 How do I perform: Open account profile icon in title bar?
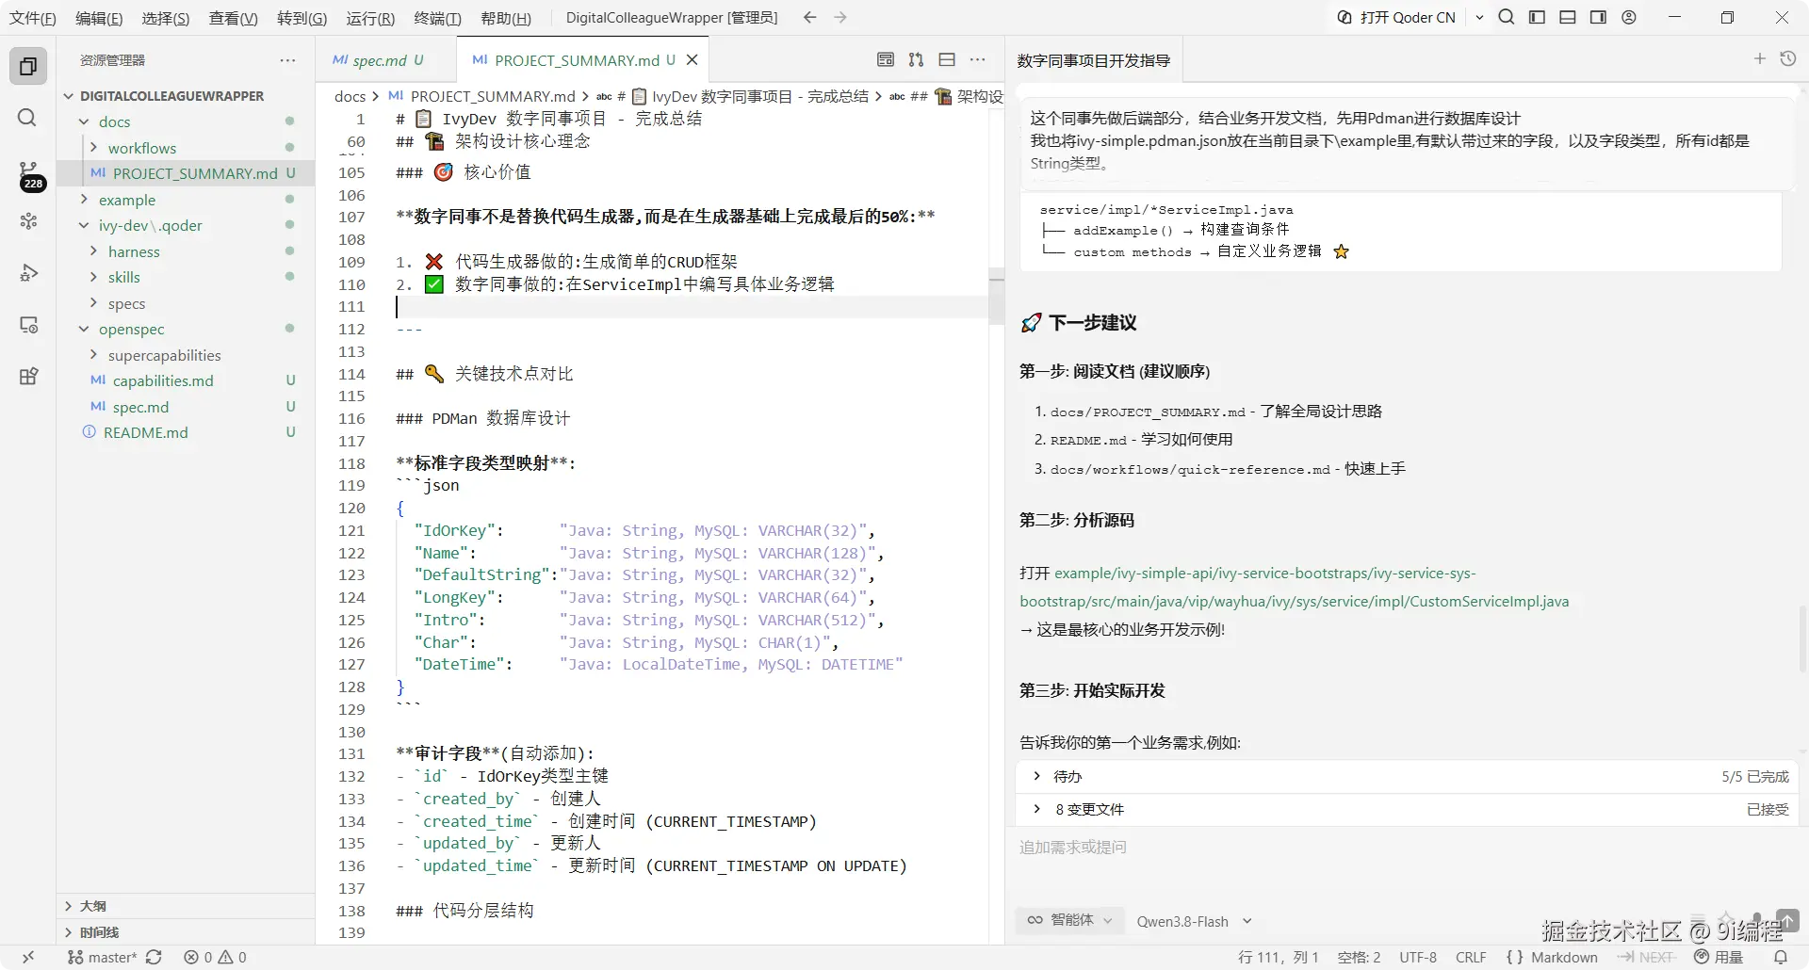click(x=1629, y=17)
